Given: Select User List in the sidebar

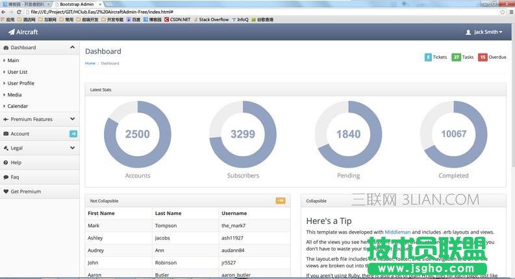Looking at the screenshot, I should pyautogui.click(x=18, y=72).
